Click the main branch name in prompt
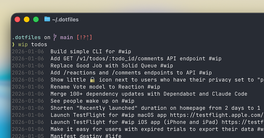This screenshot has width=264, height=138. 67,37
